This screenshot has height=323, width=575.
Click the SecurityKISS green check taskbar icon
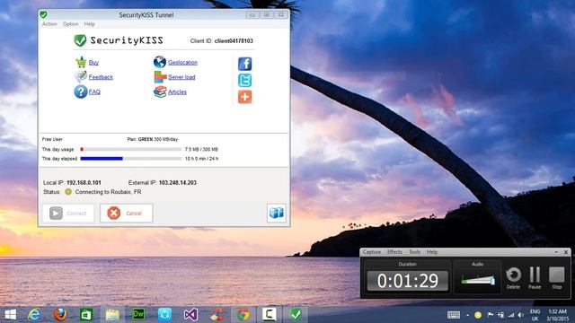[296, 315]
